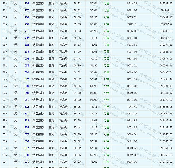Open room 503 link
Image resolution: width=175 pixels, height=168 pixels.
pos(27,121)
